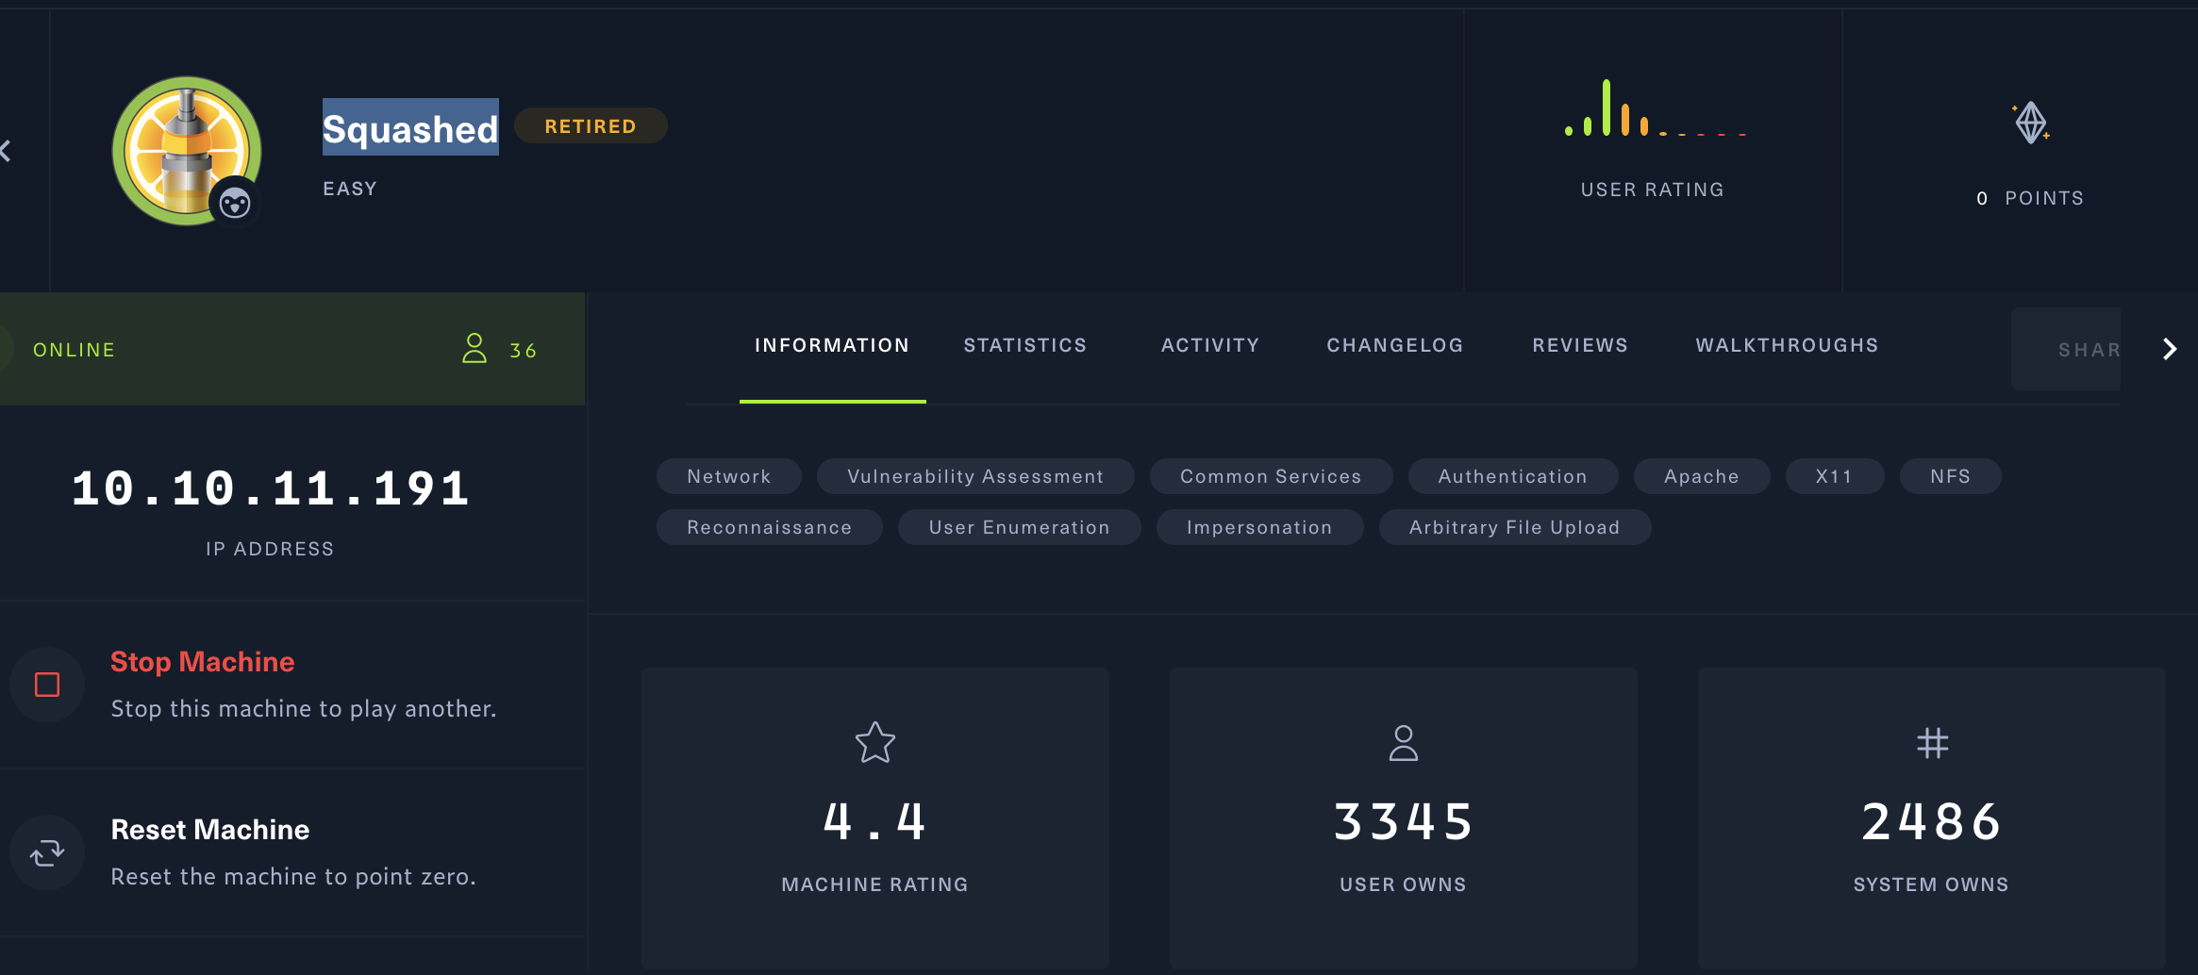Screen dimensions: 2198x975
Task: Click the ONLINE status label
Action: click(74, 350)
